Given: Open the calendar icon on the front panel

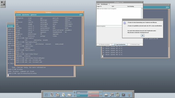Looking at the screenshot, I should click(x=52, y=94).
